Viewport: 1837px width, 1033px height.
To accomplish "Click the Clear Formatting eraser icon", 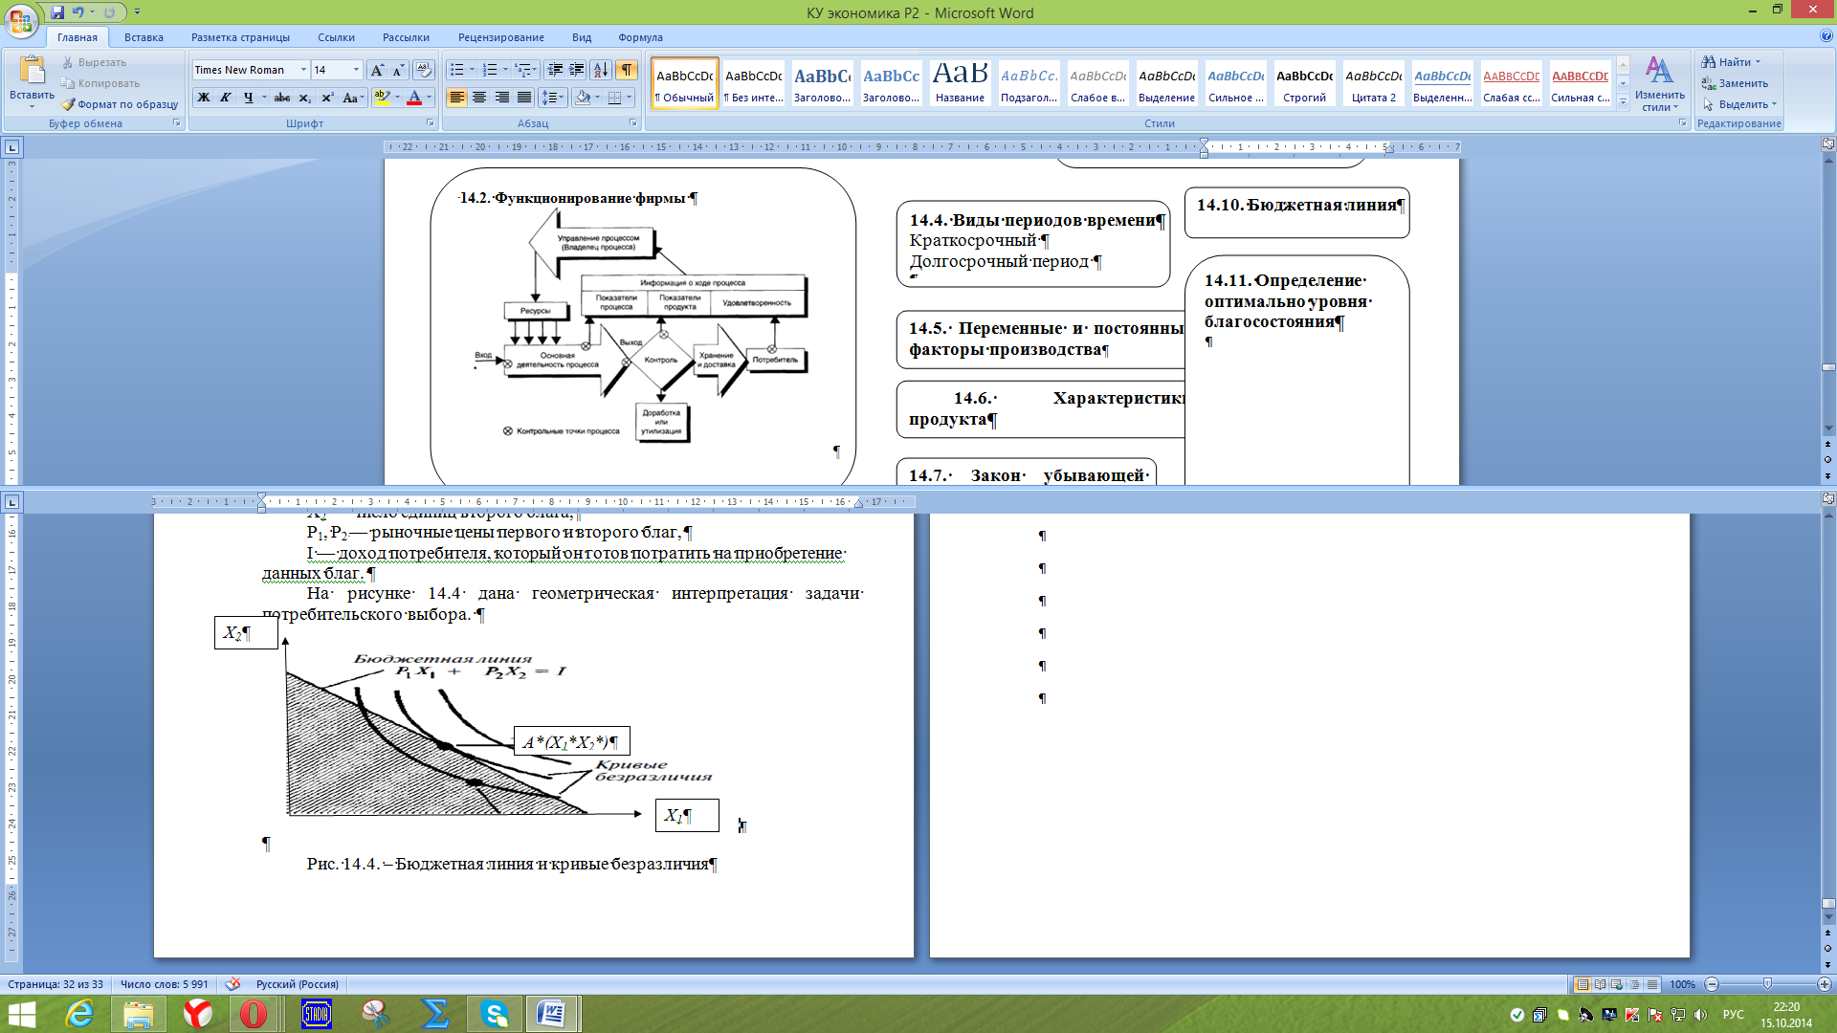I will click(424, 70).
